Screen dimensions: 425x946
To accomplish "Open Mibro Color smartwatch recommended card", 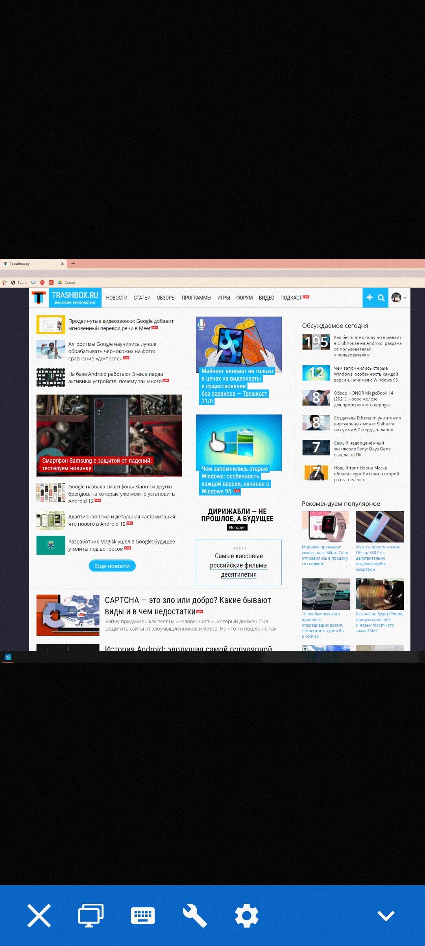I will [325, 538].
